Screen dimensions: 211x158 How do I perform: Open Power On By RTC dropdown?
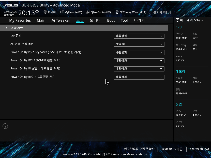[139, 77]
